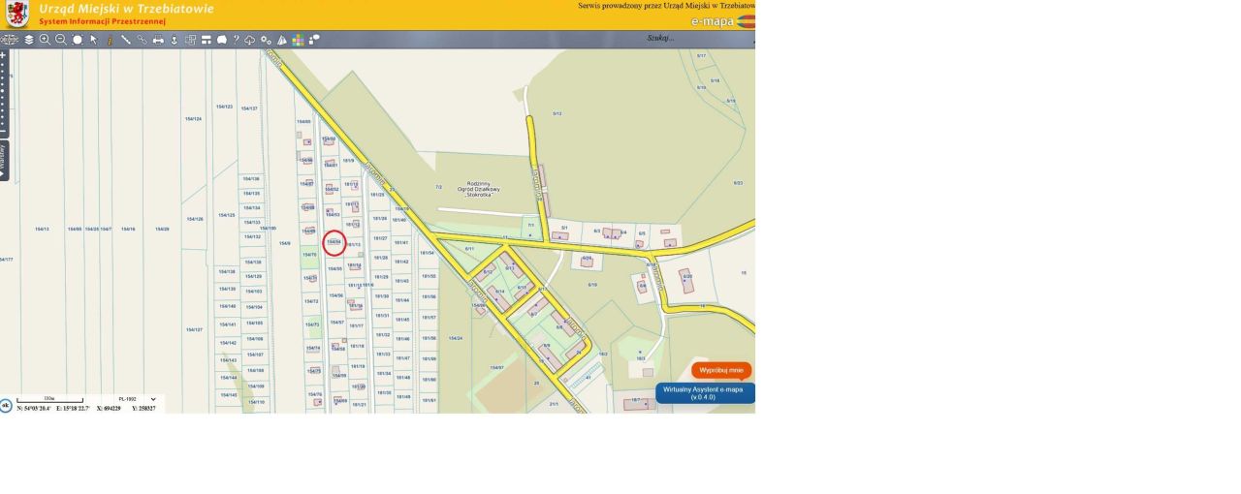Viewport: 1241px width, 494px height.
Task: Click the X: 694229 coordinate value
Action: click(109, 409)
